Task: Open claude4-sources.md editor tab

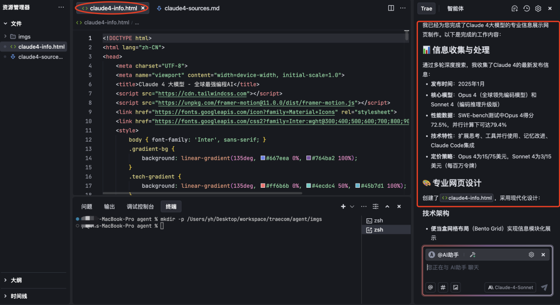Action: click(x=188, y=8)
